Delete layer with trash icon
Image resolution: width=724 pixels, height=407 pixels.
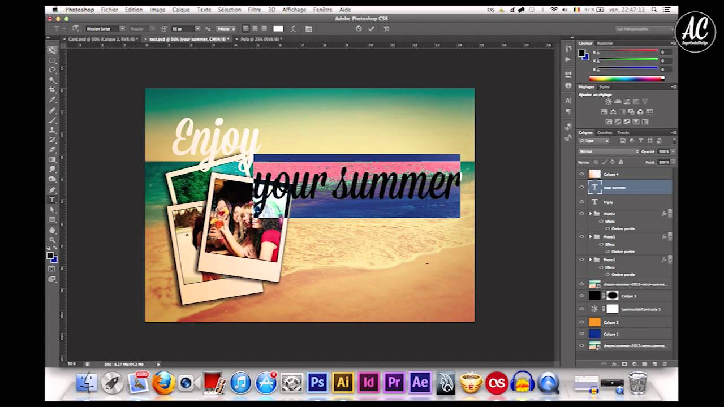665,363
